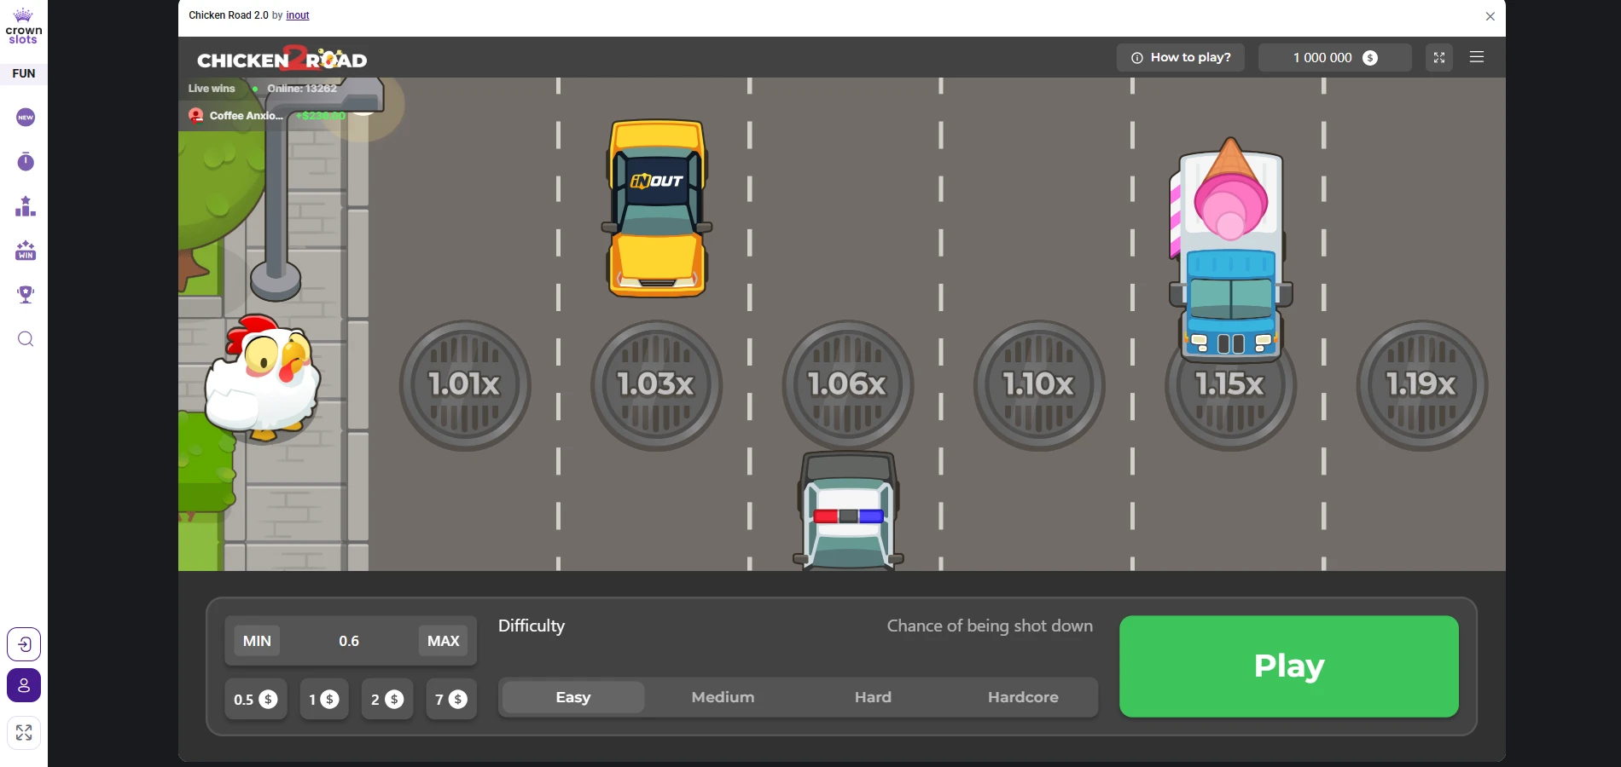Open the inout developer link

[298, 15]
